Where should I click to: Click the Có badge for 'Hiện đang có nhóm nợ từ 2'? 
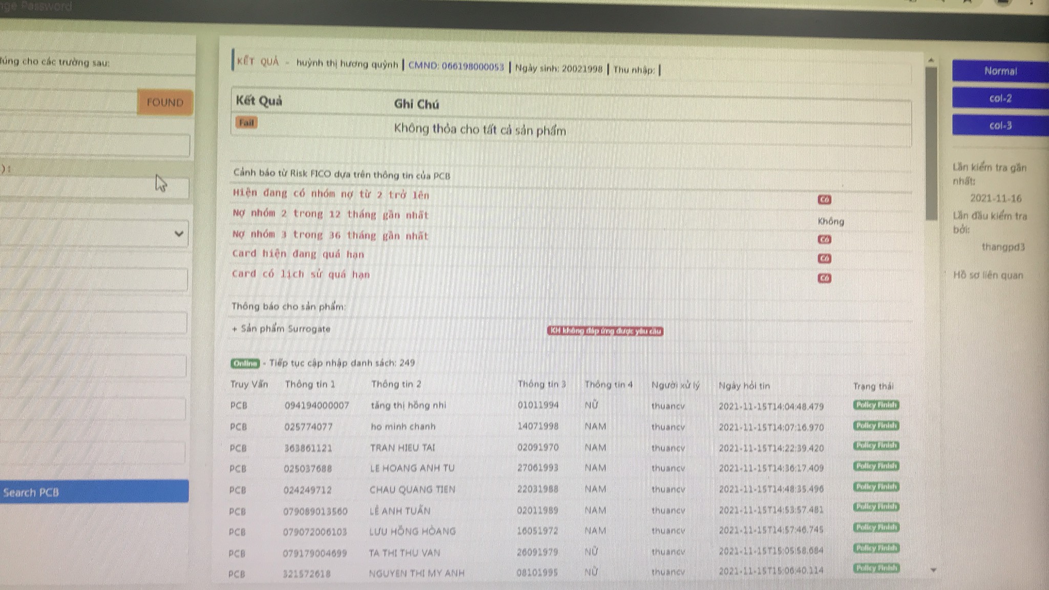824,199
